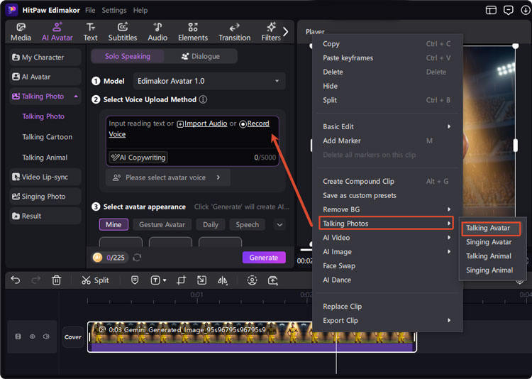
Task: Open the Audio tab
Action: (157, 32)
